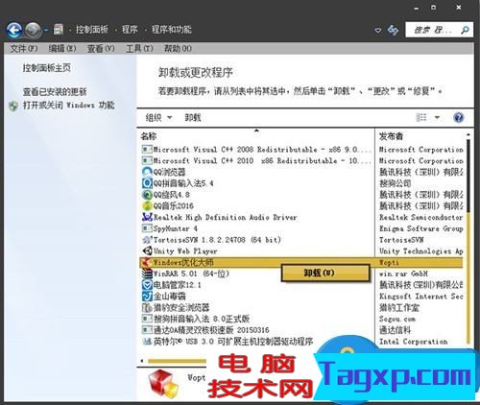Click the refresh icon beside address bar
The image size is (480, 405).
[x=393, y=30]
